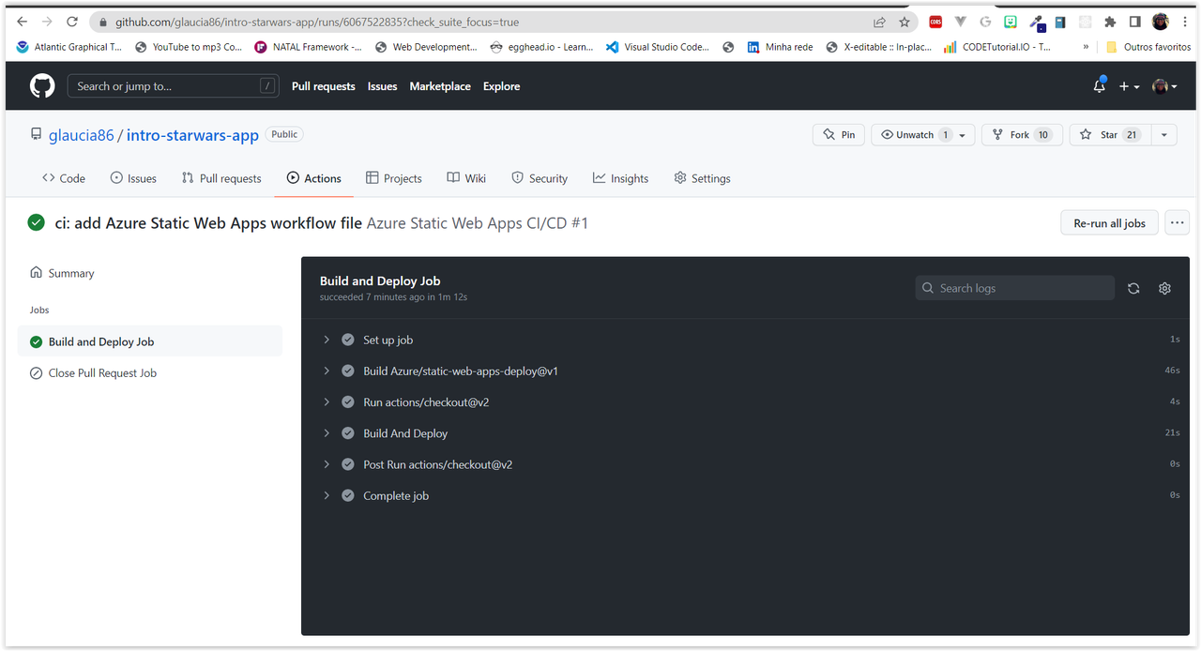1201x651 pixels.
Task: Open the Code tab
Action: click(63, 178)
